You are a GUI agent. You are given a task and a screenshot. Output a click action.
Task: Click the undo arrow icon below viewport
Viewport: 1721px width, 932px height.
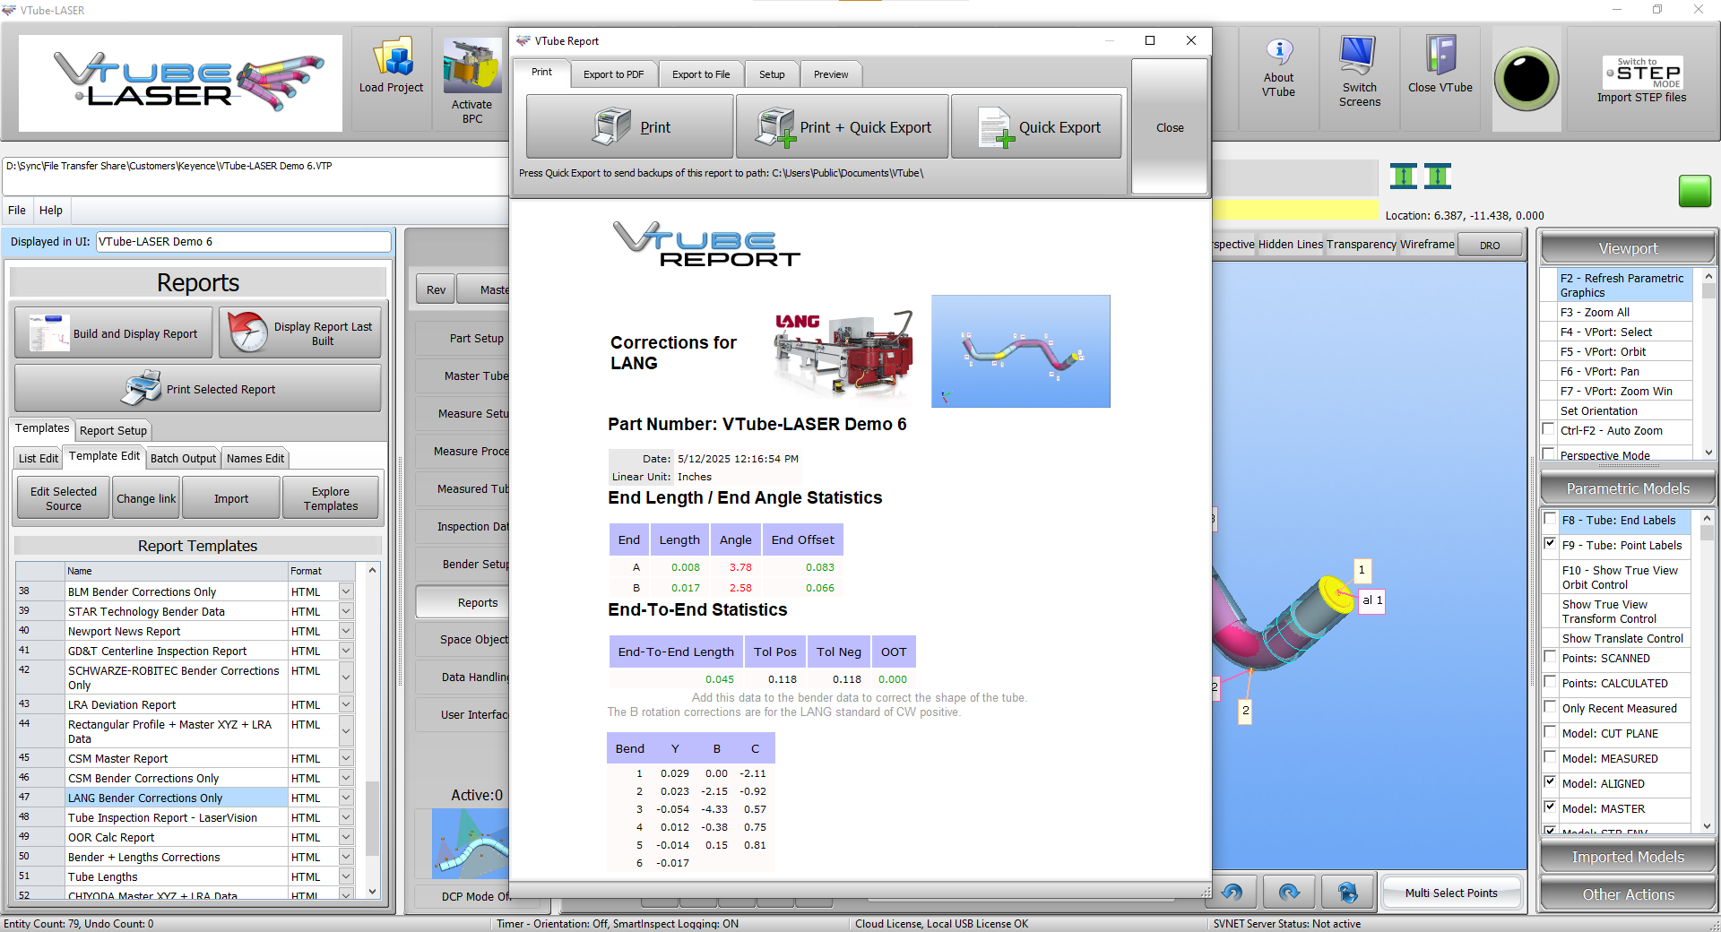pos(1232,892)
